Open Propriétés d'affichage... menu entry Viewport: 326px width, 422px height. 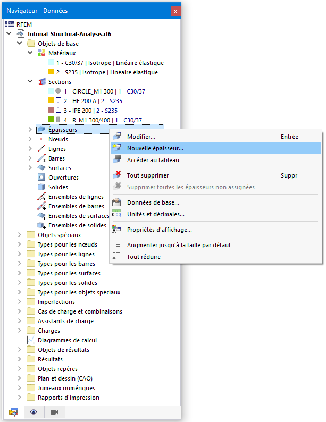(215, 230)
